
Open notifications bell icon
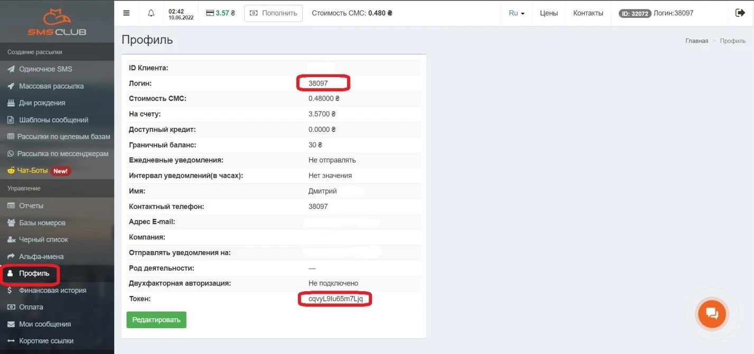[151, 13]
